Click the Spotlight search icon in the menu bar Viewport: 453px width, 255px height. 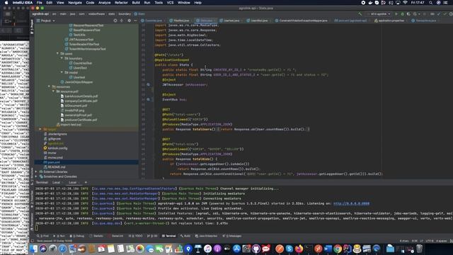click(x=430, y=3)
